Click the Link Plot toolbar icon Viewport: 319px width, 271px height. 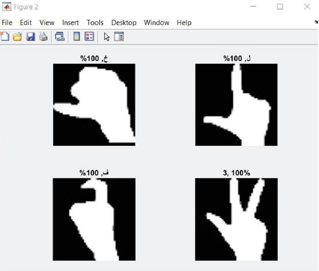coord(60,37)
